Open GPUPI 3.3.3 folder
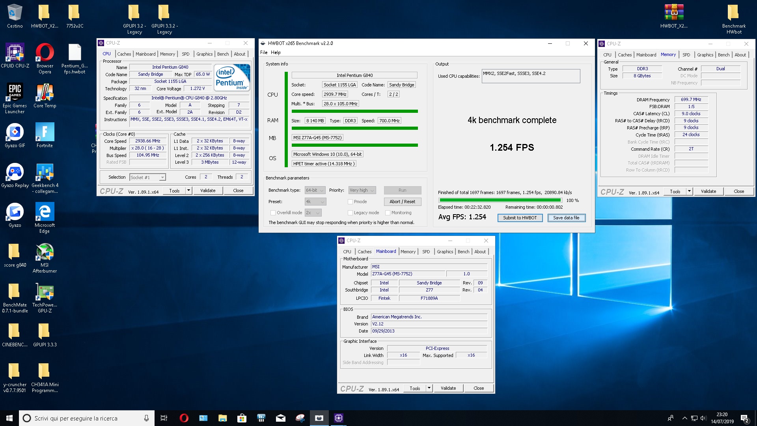This screenshot has height=426, width=757. [x=45, y=335]
